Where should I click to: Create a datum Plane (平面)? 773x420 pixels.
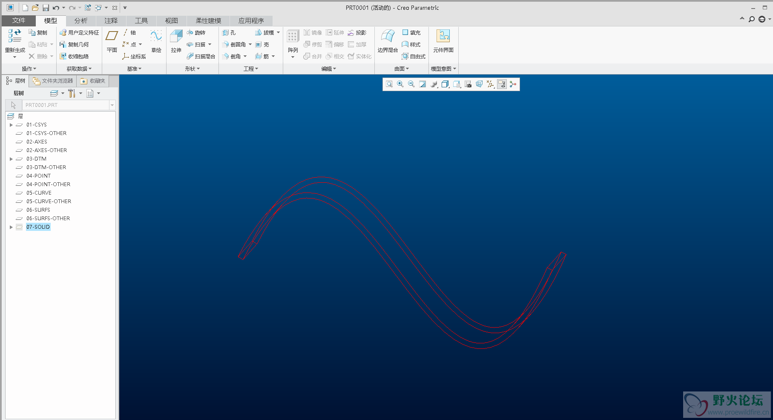112,42
